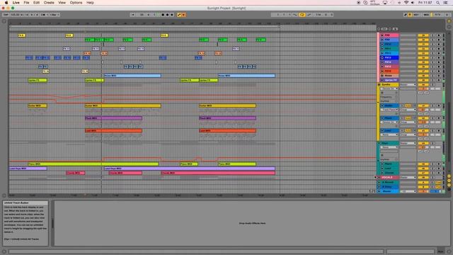Click the bottom horizontal scrollbar
This screenshot has width=453, height=255.
point(197,251)
